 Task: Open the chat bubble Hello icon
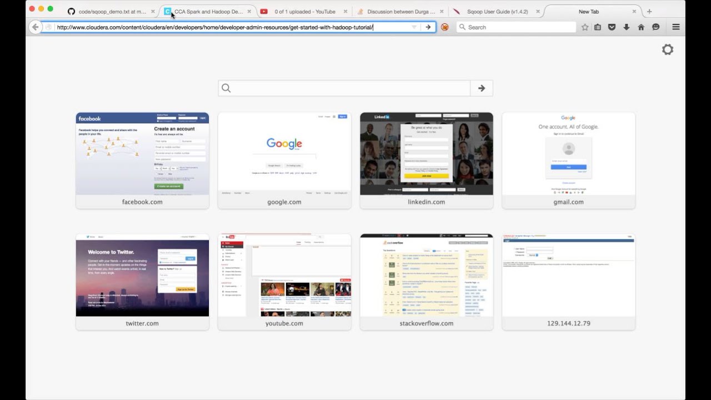pyautogui.click(x=655, y=27)
